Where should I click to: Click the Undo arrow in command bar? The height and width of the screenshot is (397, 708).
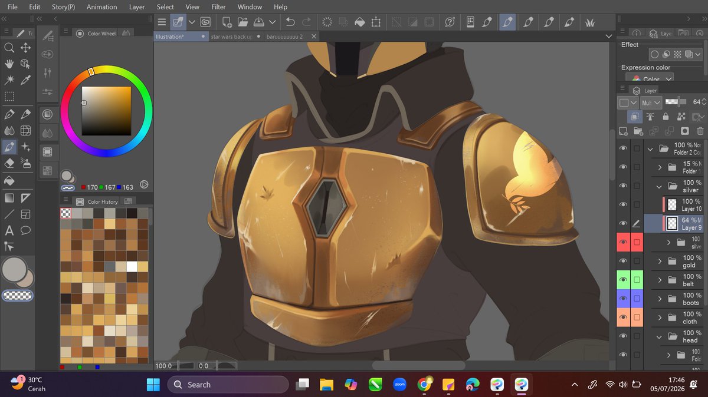click(290, 22)
